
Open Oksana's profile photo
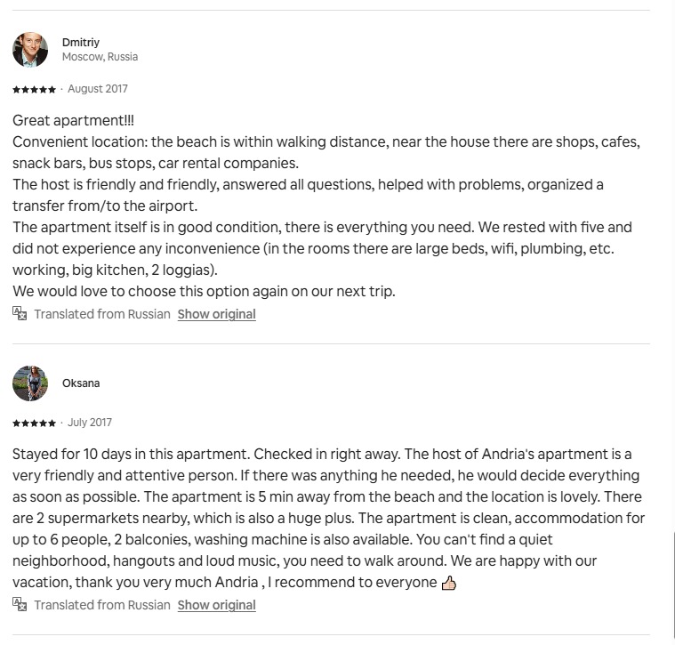[x=30, y=383]
